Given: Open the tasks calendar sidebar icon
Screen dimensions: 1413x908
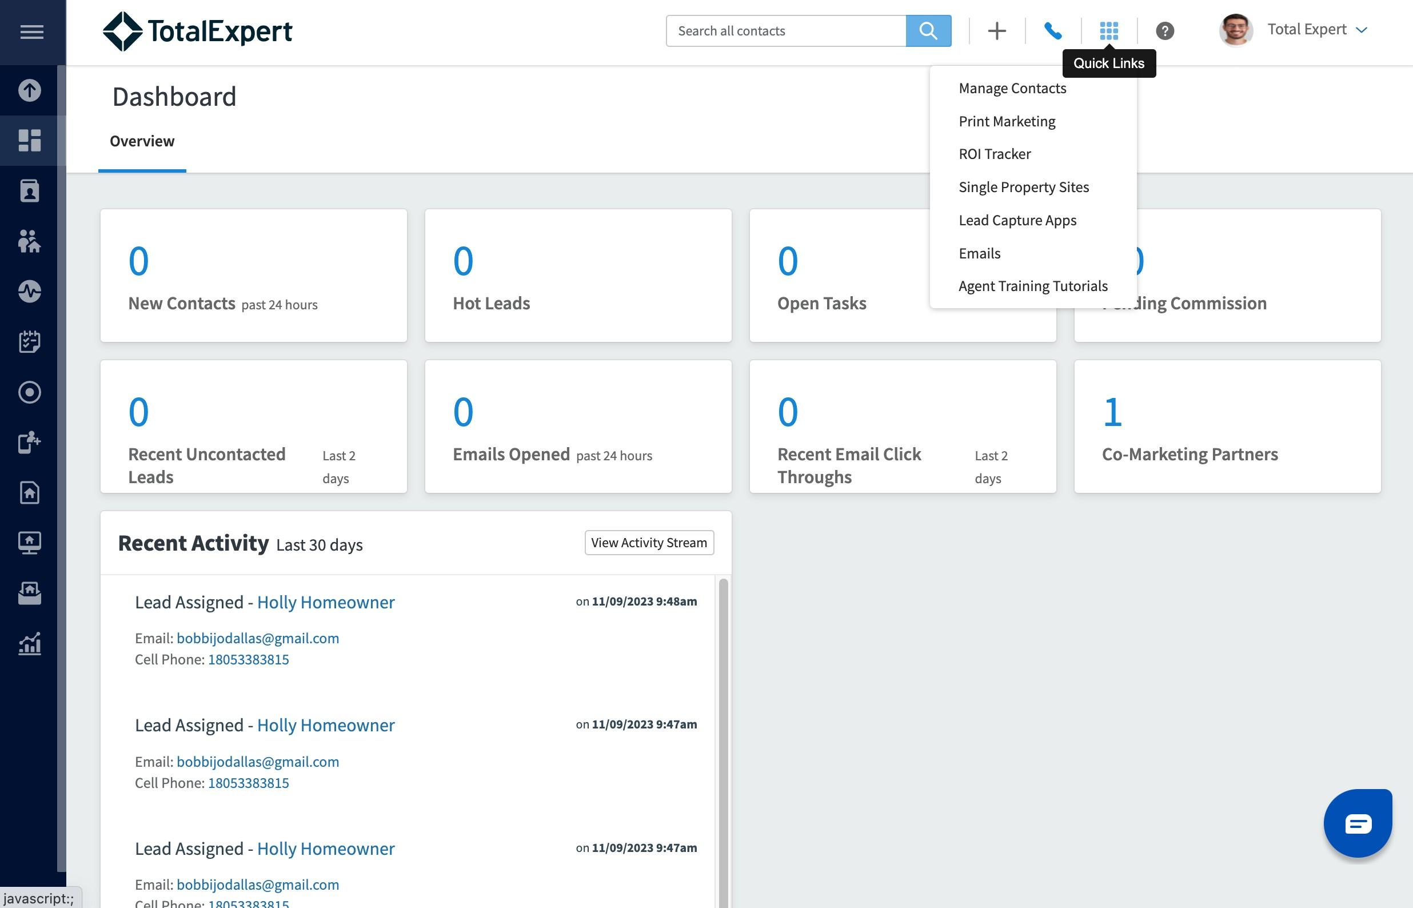Looking at the screenshot, I should [30, 341].
